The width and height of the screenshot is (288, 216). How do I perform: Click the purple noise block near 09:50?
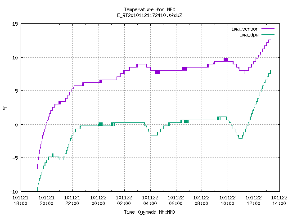pos(226,60)
